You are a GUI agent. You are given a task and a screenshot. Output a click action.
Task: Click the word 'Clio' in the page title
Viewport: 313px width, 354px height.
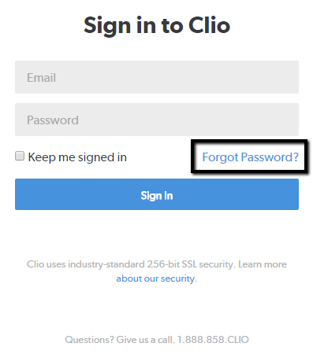[x=209, y=25]
